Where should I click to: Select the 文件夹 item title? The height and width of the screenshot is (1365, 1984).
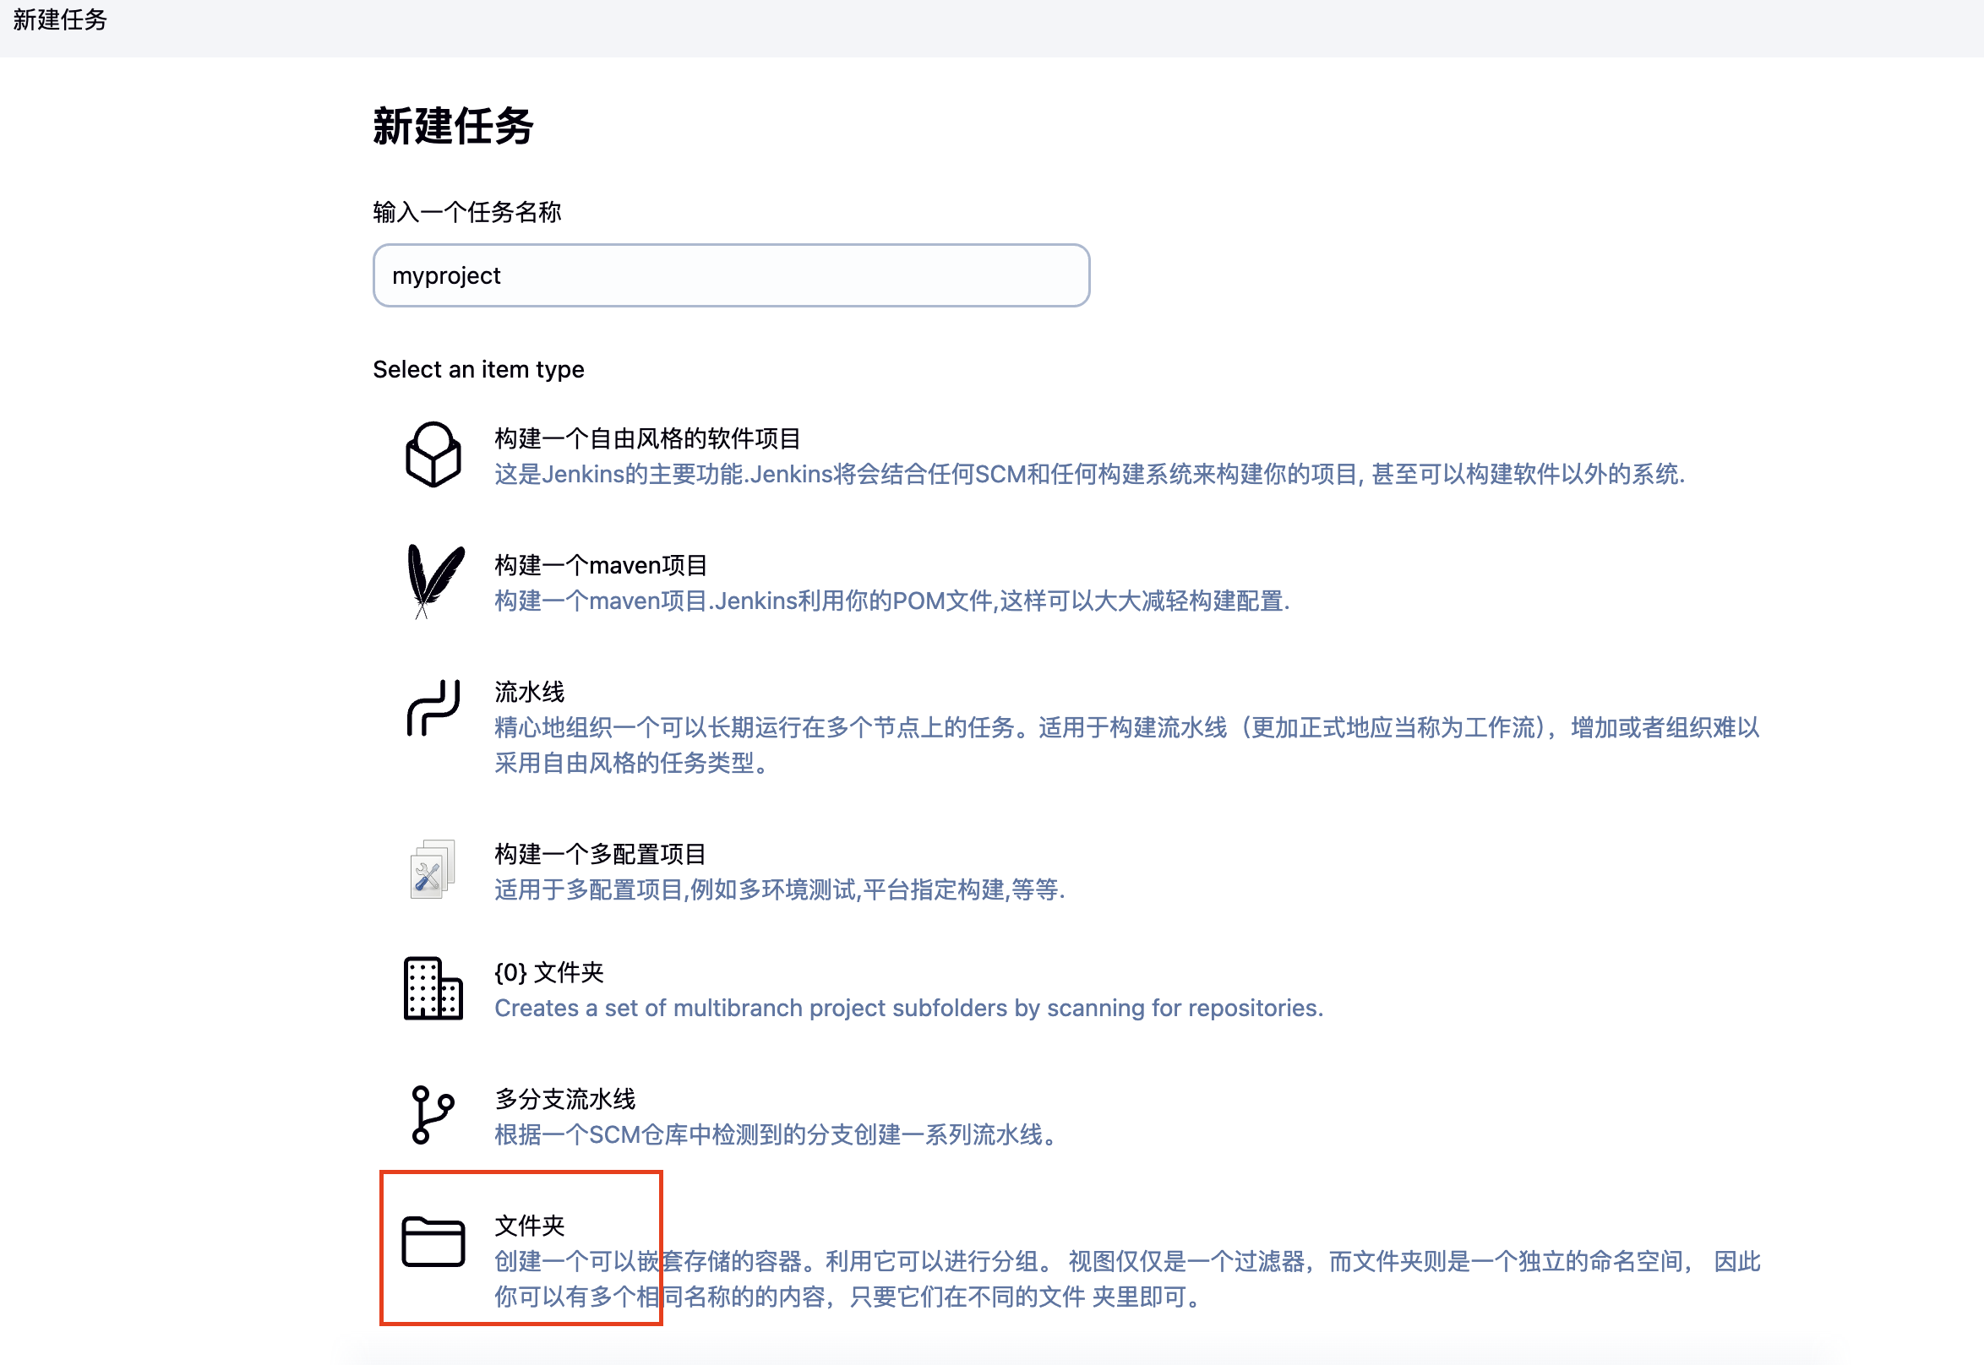pos(530,1226)
